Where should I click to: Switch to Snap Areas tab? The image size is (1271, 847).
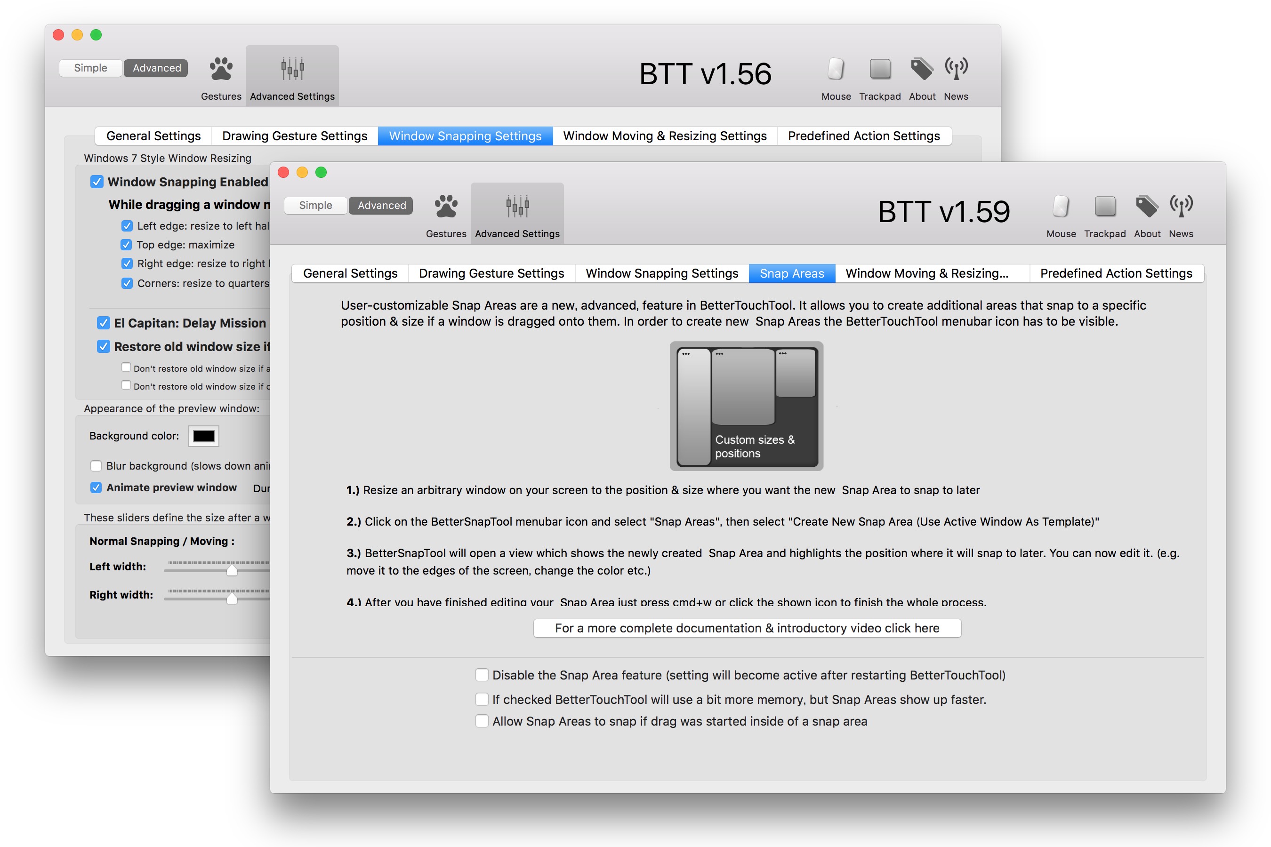pyautogui.click(x=792, y=273)
